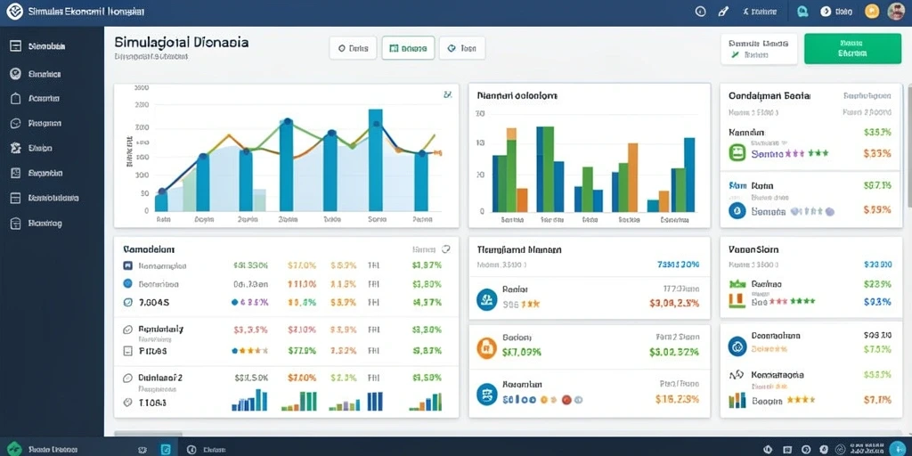Click the first toolbar button with circle icon
The image size is (912, 456).
353,48
